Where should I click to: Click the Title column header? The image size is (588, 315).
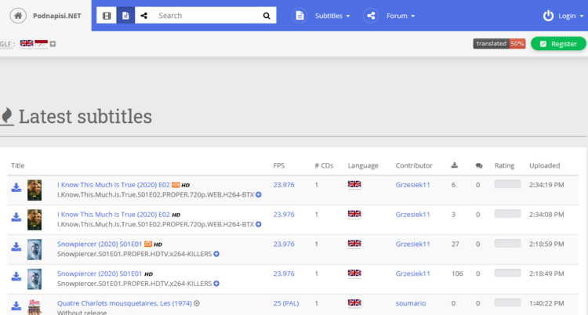pos(17,165)
